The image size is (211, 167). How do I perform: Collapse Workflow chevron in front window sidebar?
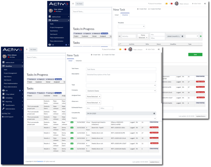22,66
